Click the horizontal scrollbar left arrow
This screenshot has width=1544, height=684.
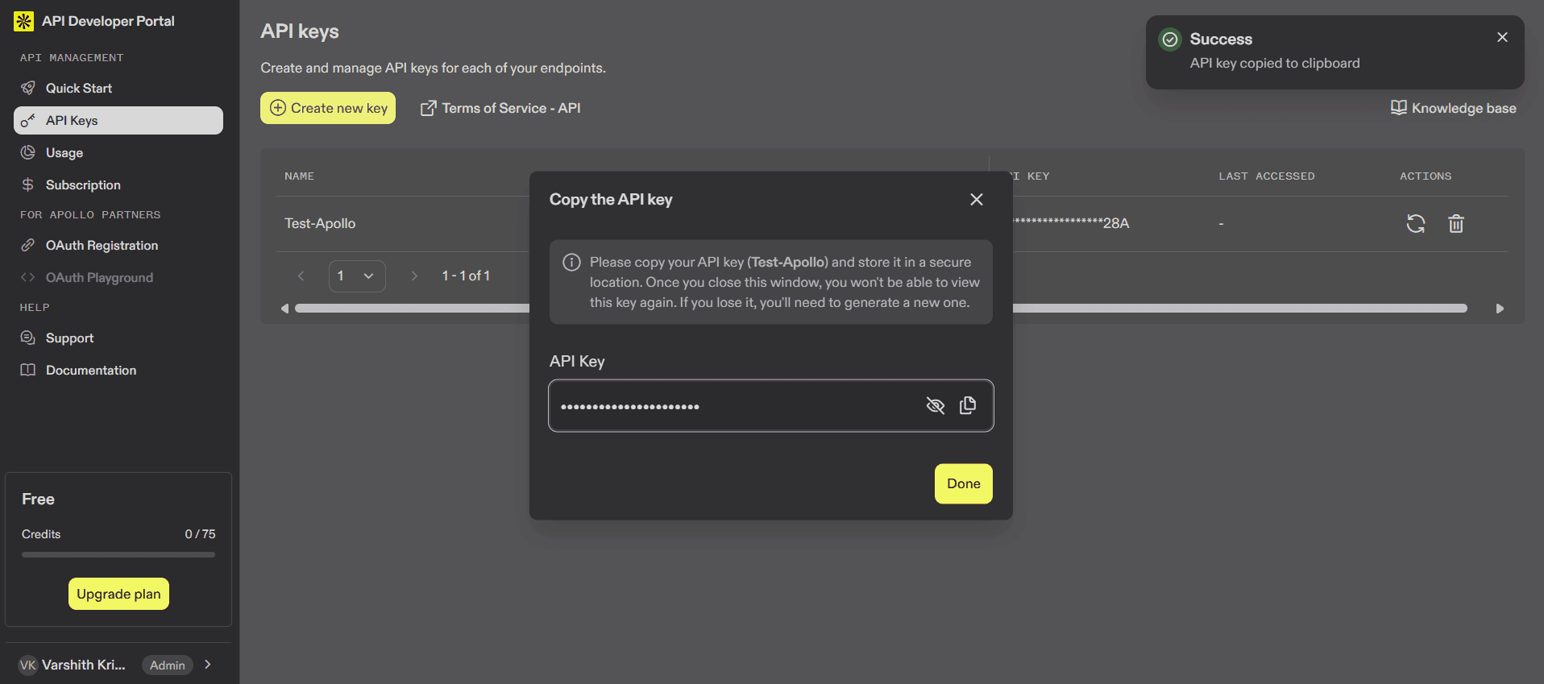tap(284, 309)
